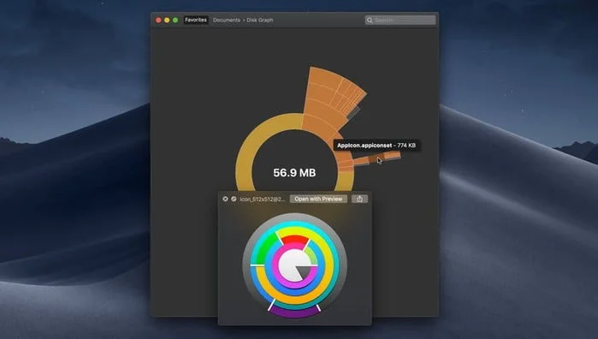This screenshot has width=598, height=339.
Task: Close the window with the red button
Action: click(158, 20)
